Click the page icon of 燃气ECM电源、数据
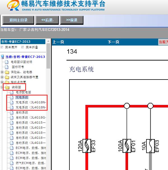 pyautogui.click(x=12, y=163)
